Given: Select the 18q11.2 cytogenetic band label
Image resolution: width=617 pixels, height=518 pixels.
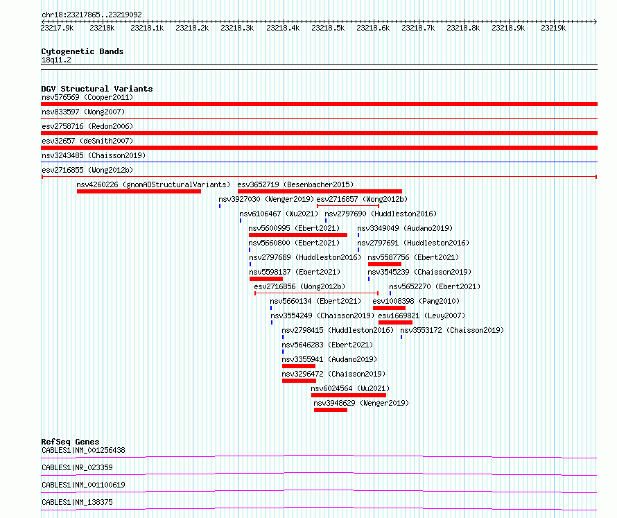Looking at the screenshot, I should click(56, 60).
